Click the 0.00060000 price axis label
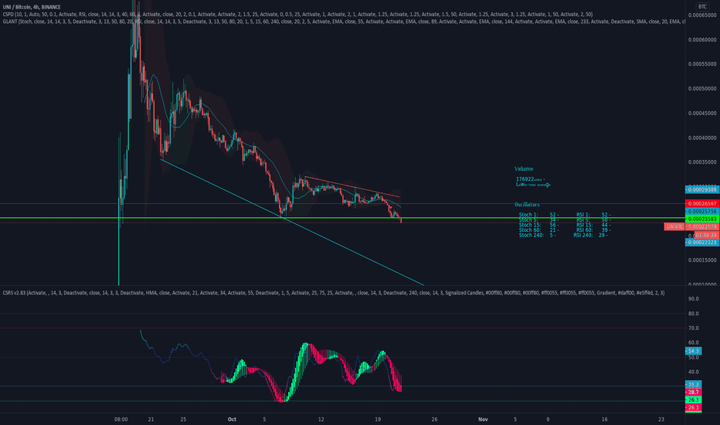 coord(702,39)
